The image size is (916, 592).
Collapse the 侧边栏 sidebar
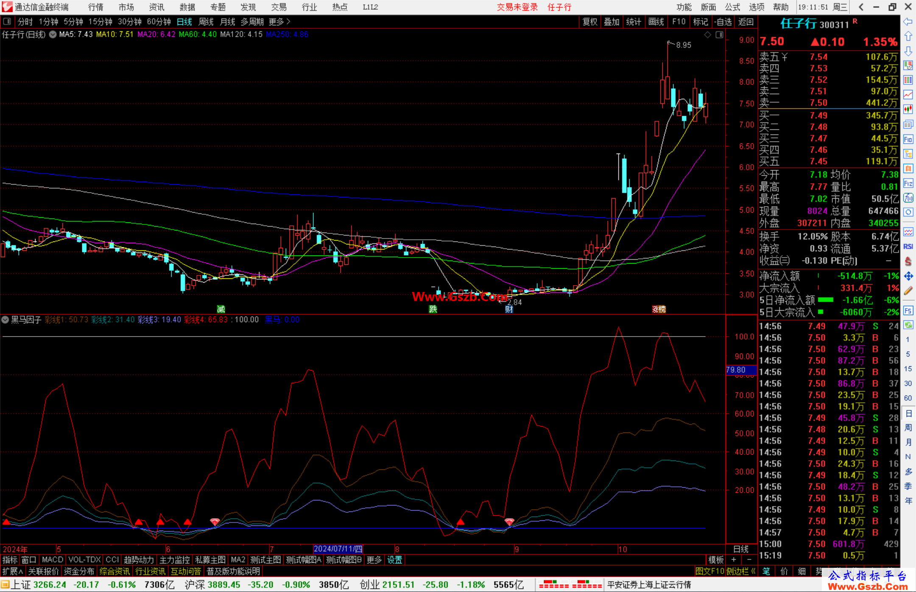(x=741, y=571)
